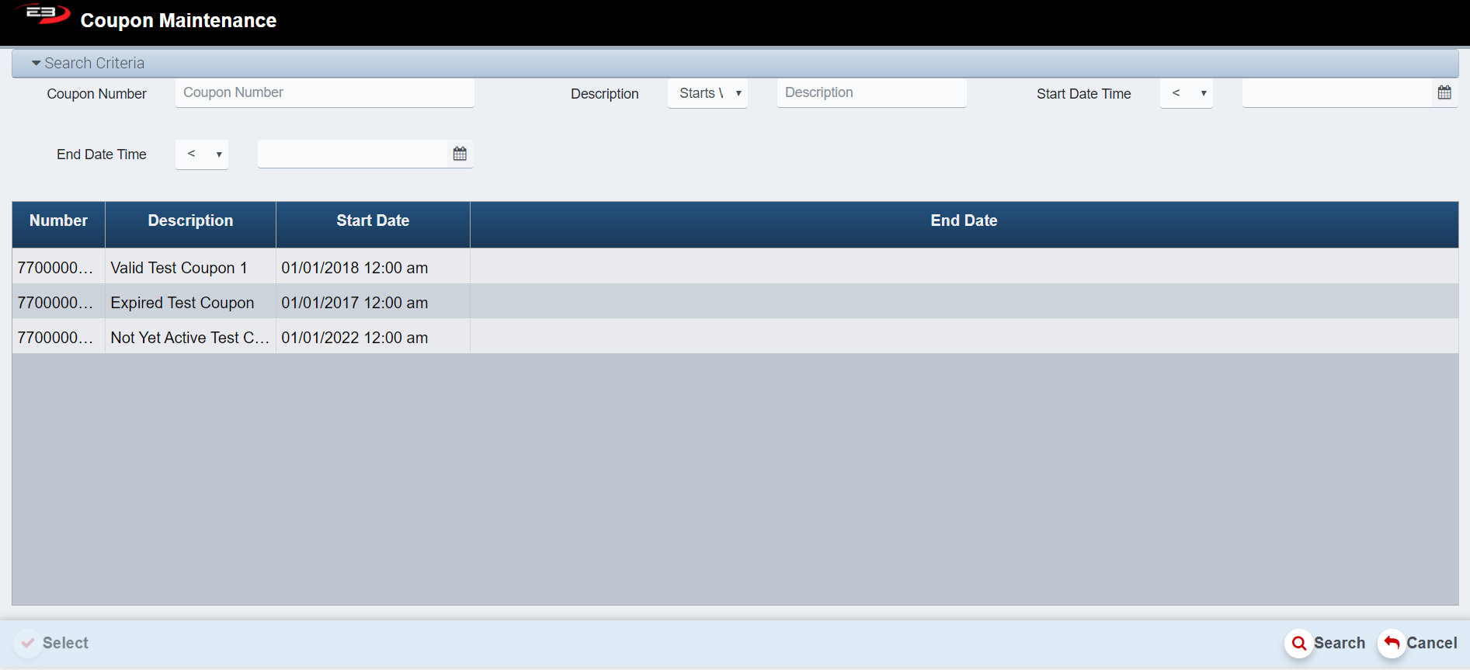Click into the Description text field

click(x=871, y=93)
